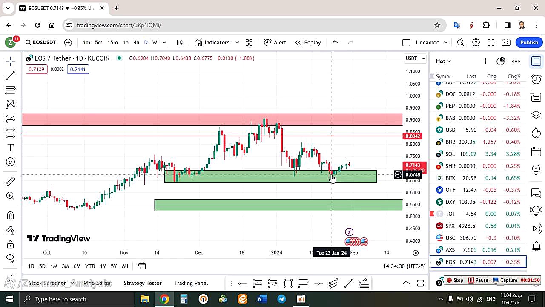Open the indicator templates grid icon
545x307 pixels.
pyautogui.click(x=249, y=42)
